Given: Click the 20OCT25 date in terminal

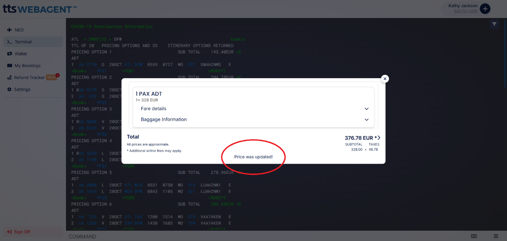Looking at the screenshot, I should [x=98, y=39].
